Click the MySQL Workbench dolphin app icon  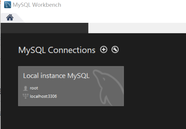click(x=8, y=5)
